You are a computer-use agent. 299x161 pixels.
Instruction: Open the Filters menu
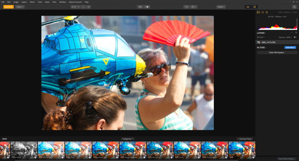tap(32, 2)
